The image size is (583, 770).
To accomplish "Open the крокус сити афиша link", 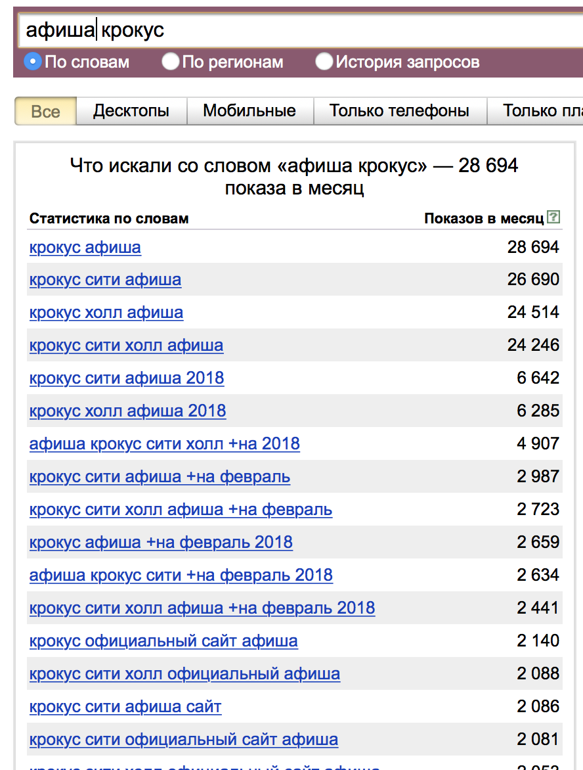I will [x=105, y=280].
